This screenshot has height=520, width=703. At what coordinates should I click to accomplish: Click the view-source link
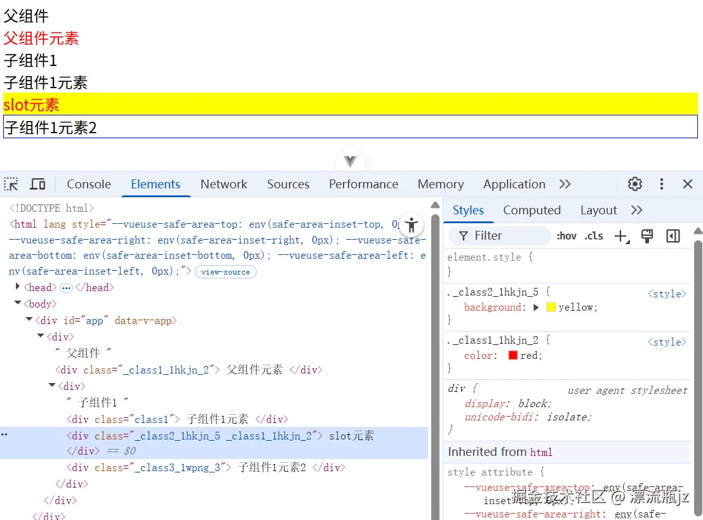(x=225, y=272)
